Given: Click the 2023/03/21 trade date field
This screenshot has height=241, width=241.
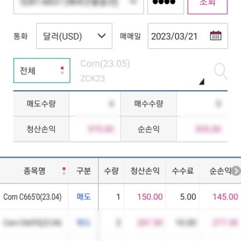Looking at the screenshot, I should coord(188,36).
